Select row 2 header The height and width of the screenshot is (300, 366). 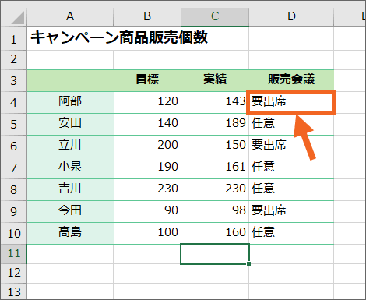[13, 60]
